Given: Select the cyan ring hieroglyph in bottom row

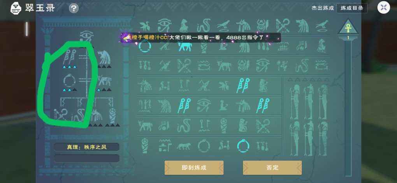Looking at the screenshot, I should point(243,146).
